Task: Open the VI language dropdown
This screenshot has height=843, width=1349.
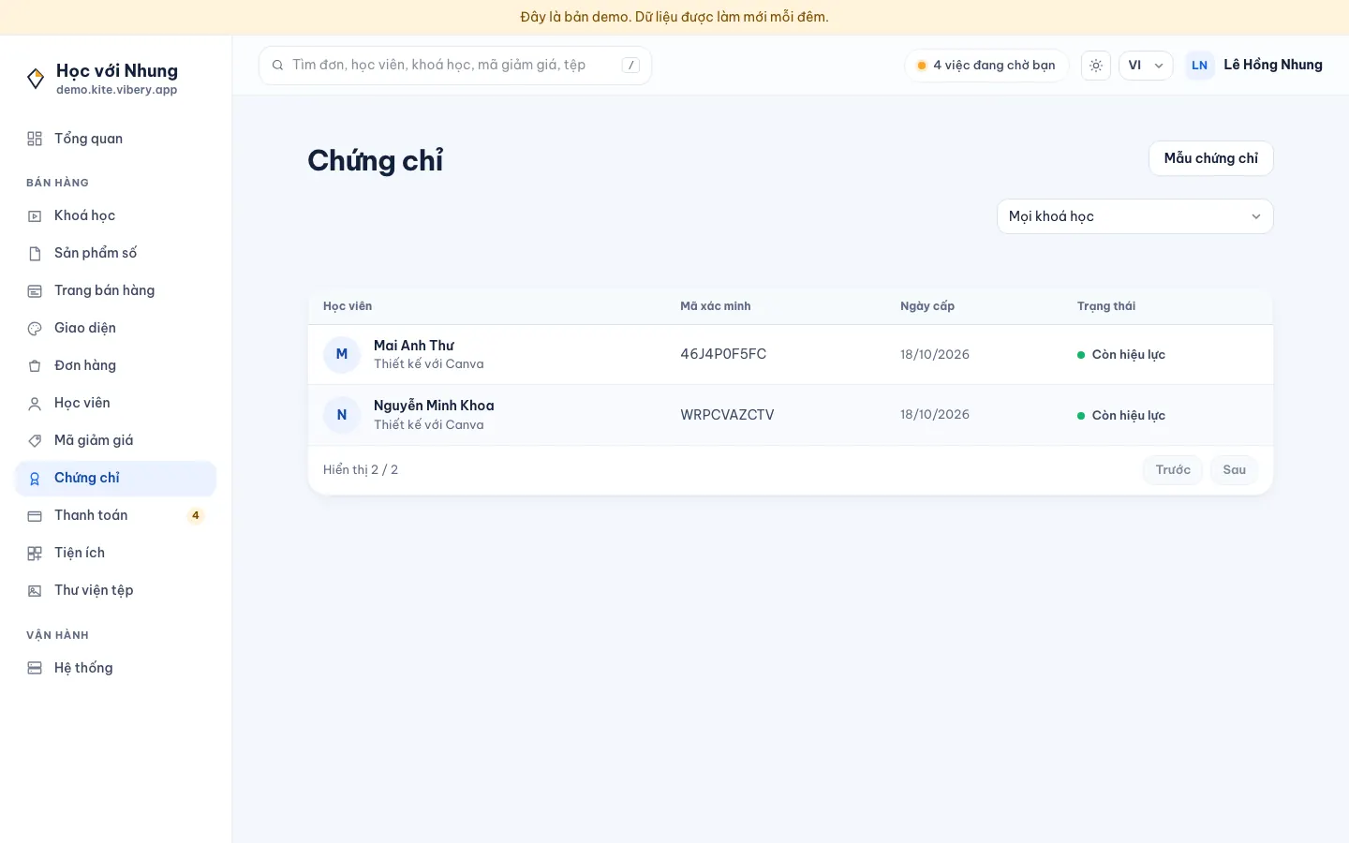Action: (x=1146, y=65)
